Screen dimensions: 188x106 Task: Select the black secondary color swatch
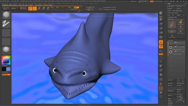[4, 69]
